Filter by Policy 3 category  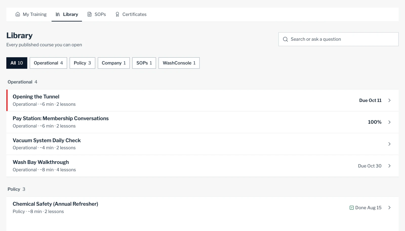[82, 63]
